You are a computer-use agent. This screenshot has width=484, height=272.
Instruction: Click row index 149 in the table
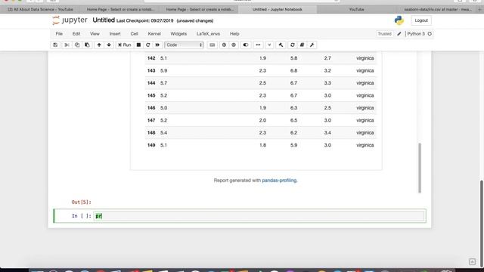pos(151,145)
